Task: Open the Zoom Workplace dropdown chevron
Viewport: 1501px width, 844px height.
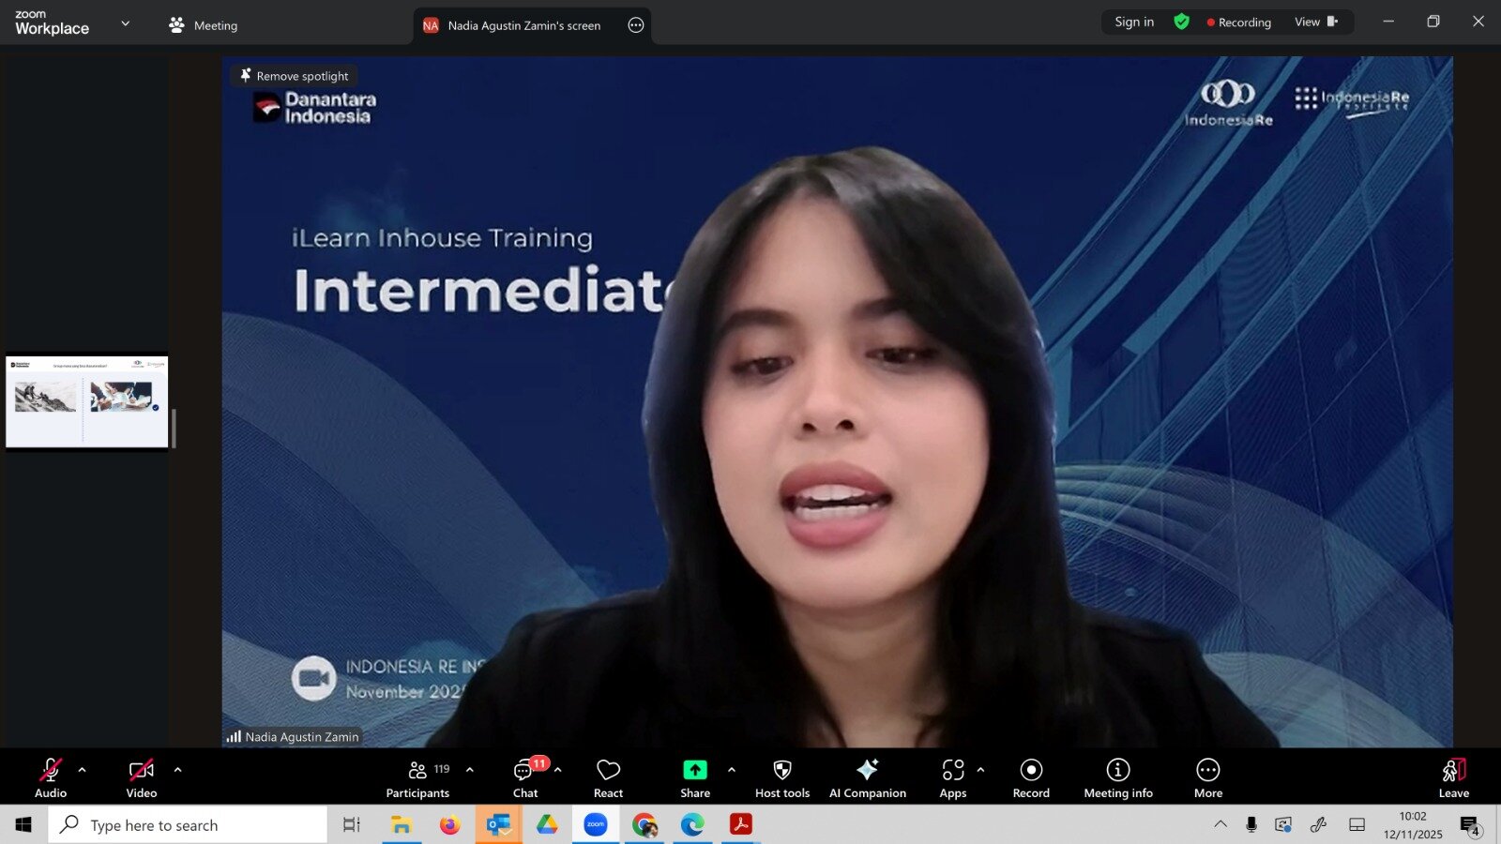Action: [x=126, y=23]
